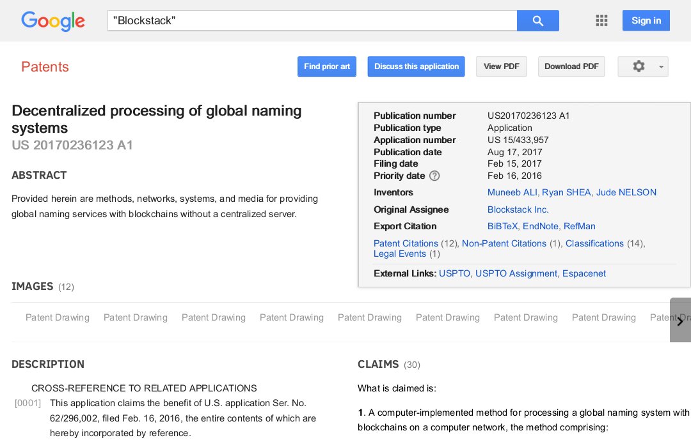The width and height of the screenshot is (691, 440).
Task: Open the third Patent Drawing thumbnail
Action: [213, 317]
